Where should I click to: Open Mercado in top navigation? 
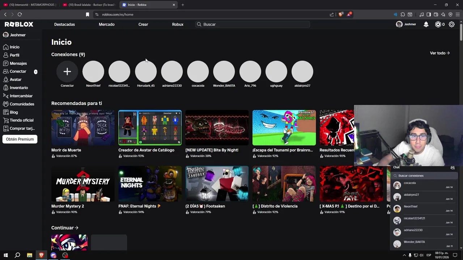107,24
